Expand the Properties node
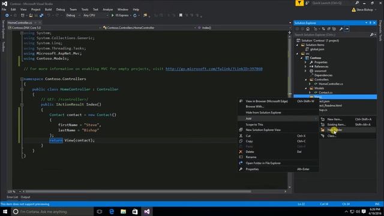This screenshot has height=216, width=384. click(x=305, y=62)
